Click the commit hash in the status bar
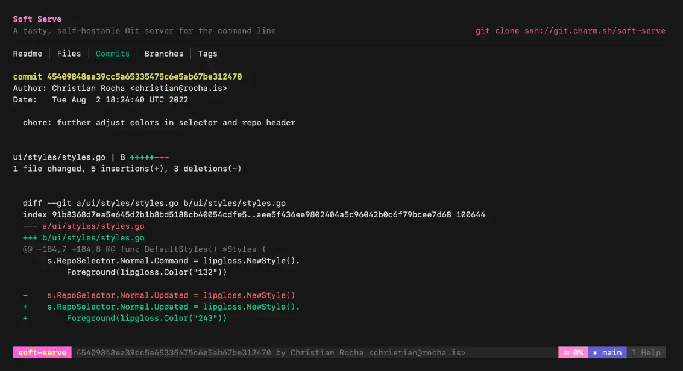683x371 pixels. point(174,353)
